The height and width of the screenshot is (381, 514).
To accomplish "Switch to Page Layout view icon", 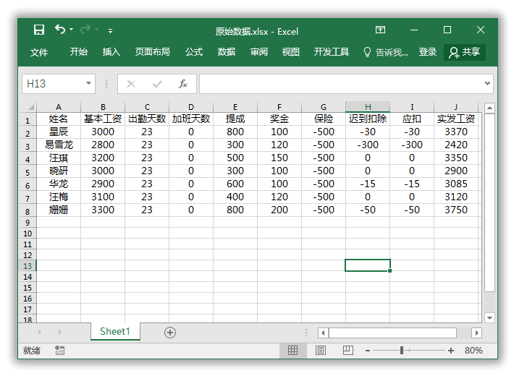I will click(320, 351).
